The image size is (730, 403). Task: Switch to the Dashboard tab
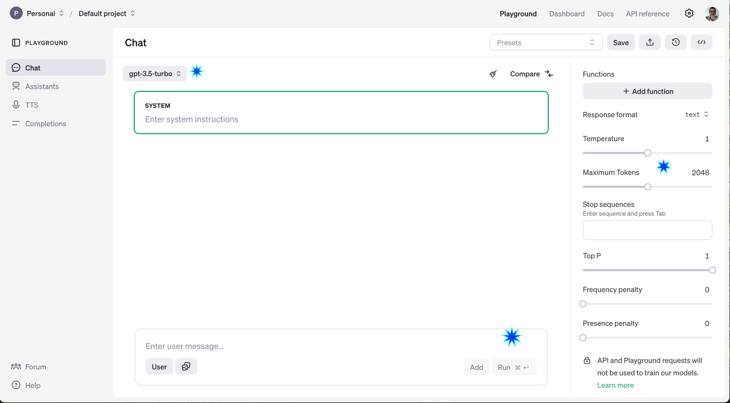point(566,14)
